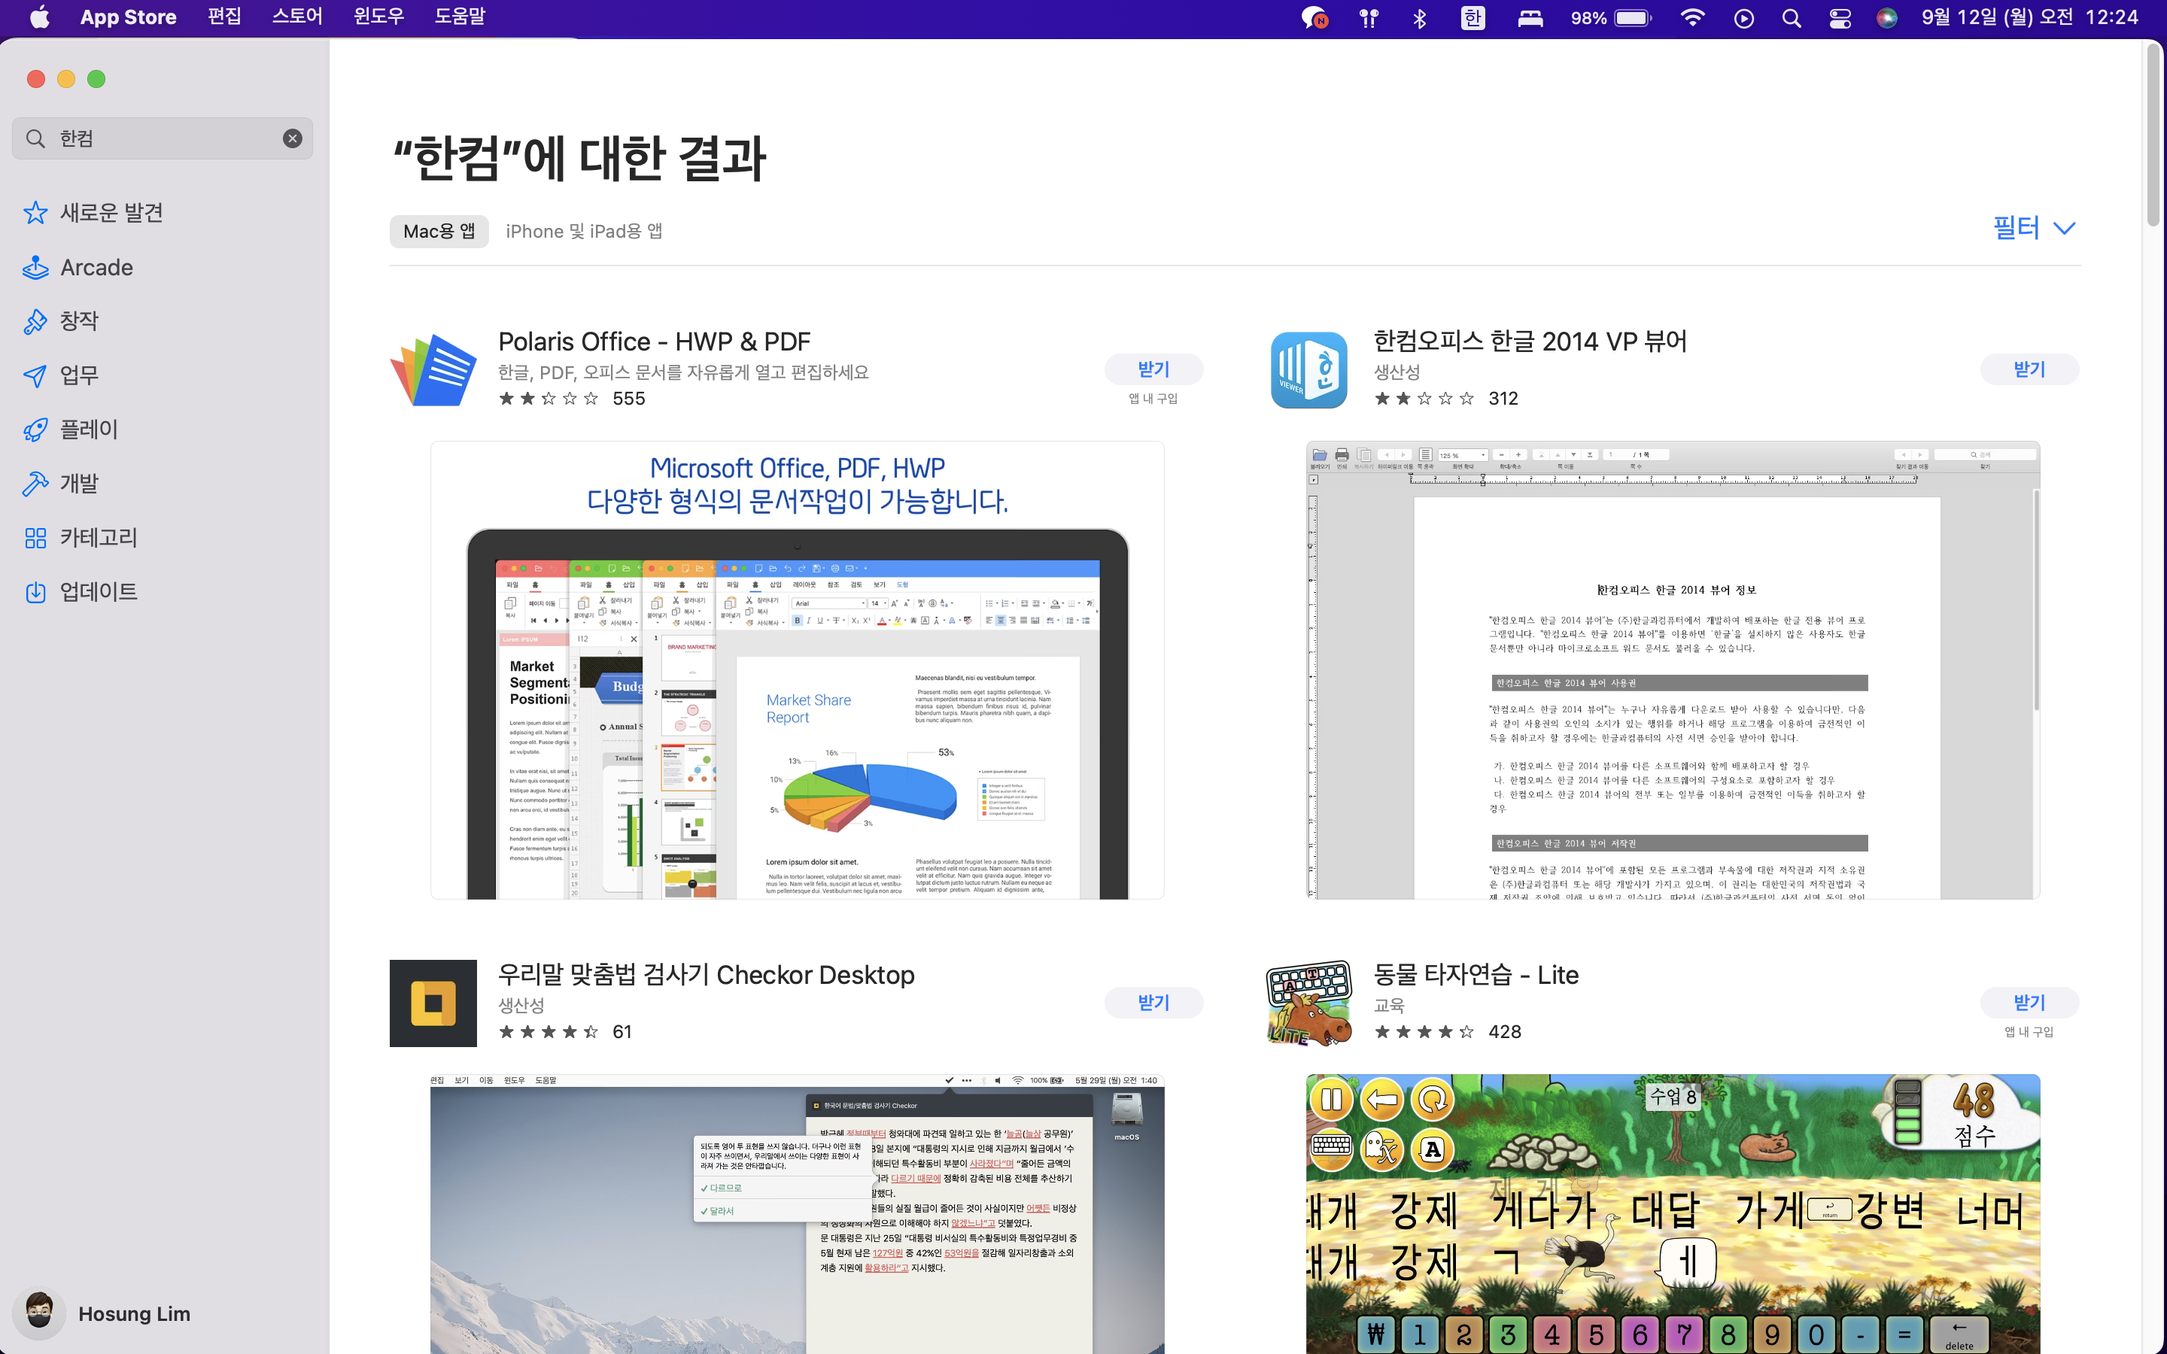Open the Polaris Office - HWP & PDF title link

pyautogui.click(x=654, y=342)
